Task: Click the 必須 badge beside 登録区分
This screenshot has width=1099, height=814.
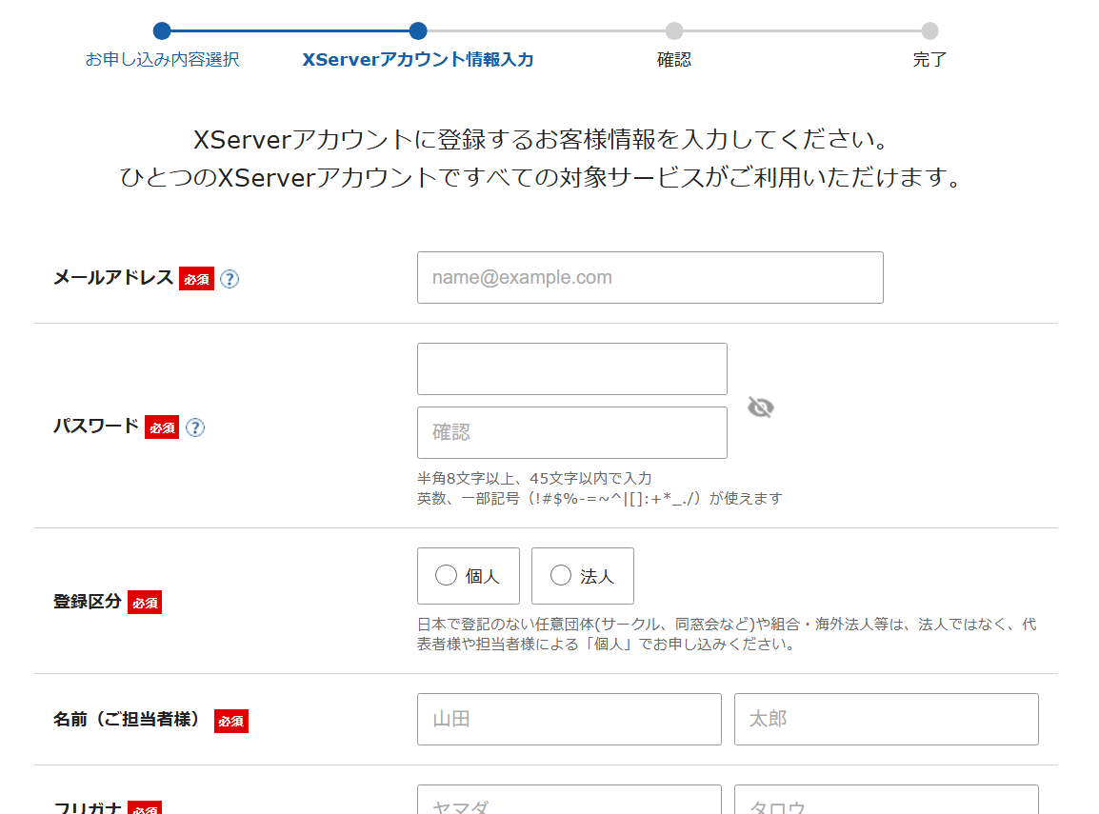Action: tap(145, 603)
